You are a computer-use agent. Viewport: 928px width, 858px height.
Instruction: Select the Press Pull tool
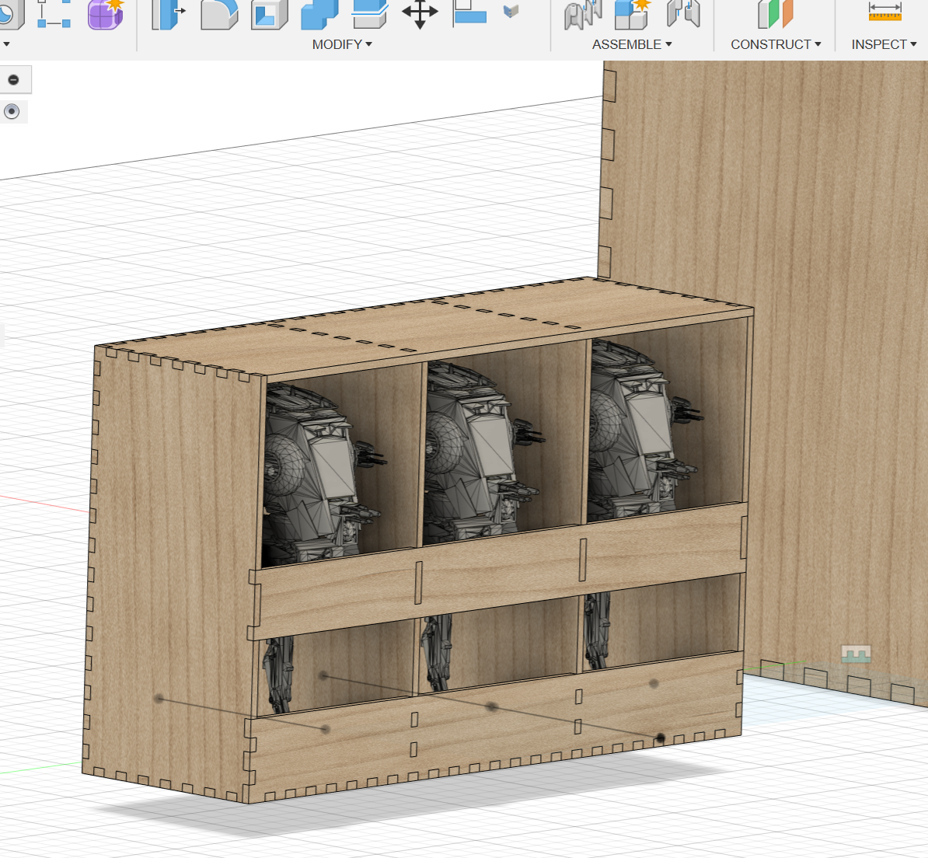tap(168, 14)
